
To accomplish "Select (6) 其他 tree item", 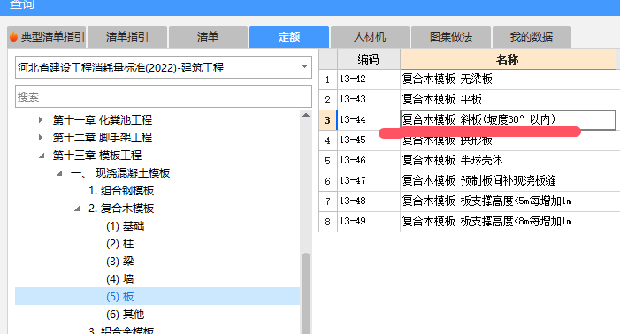I will pos(126,315).
